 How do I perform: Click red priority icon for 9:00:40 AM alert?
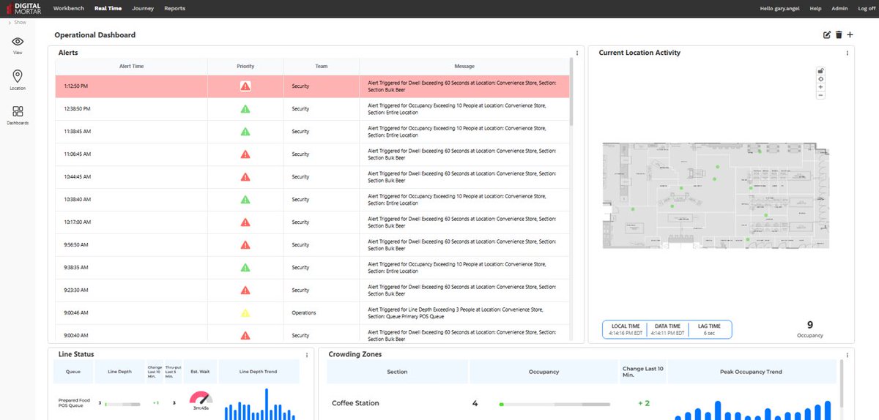point(245,336)
